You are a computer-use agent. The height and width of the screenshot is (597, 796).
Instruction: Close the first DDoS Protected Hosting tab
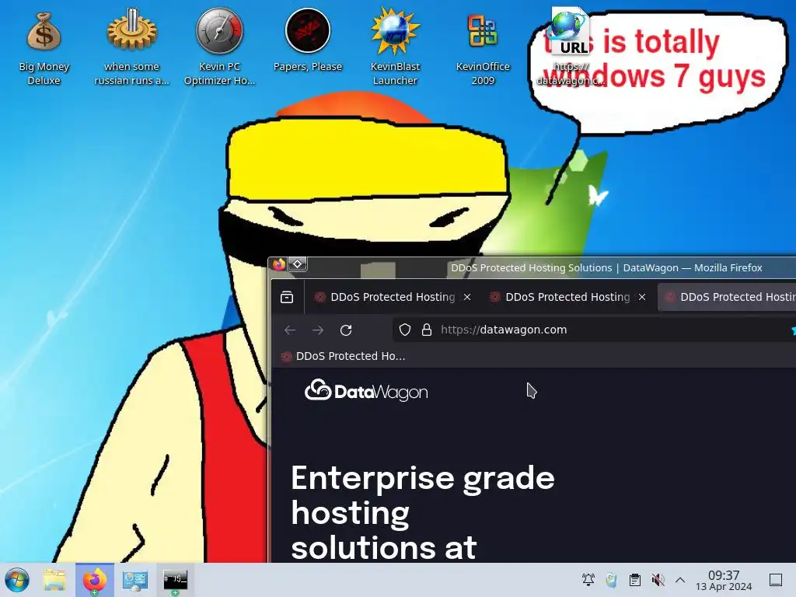click(x=467, y=297)
